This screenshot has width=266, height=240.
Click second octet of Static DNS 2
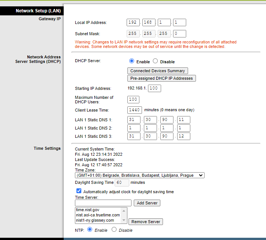(x=150, y=128)
